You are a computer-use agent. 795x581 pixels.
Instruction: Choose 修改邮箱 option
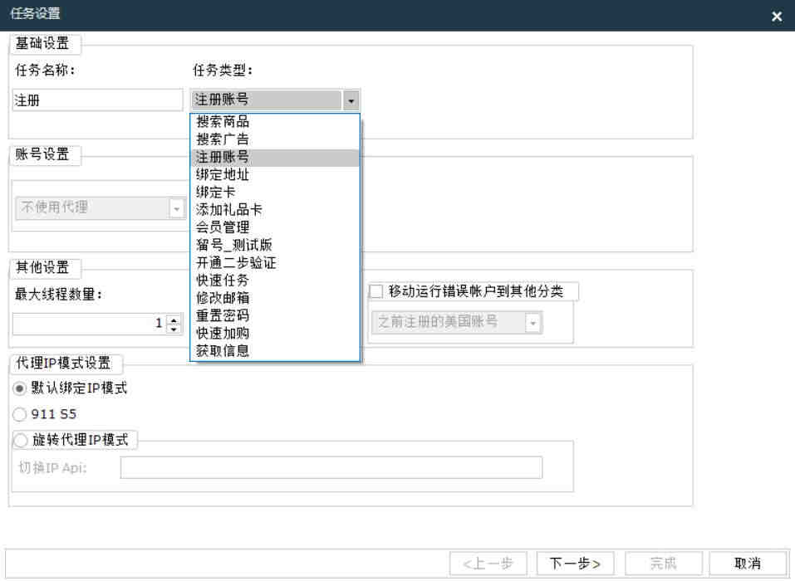pos(274,298)
